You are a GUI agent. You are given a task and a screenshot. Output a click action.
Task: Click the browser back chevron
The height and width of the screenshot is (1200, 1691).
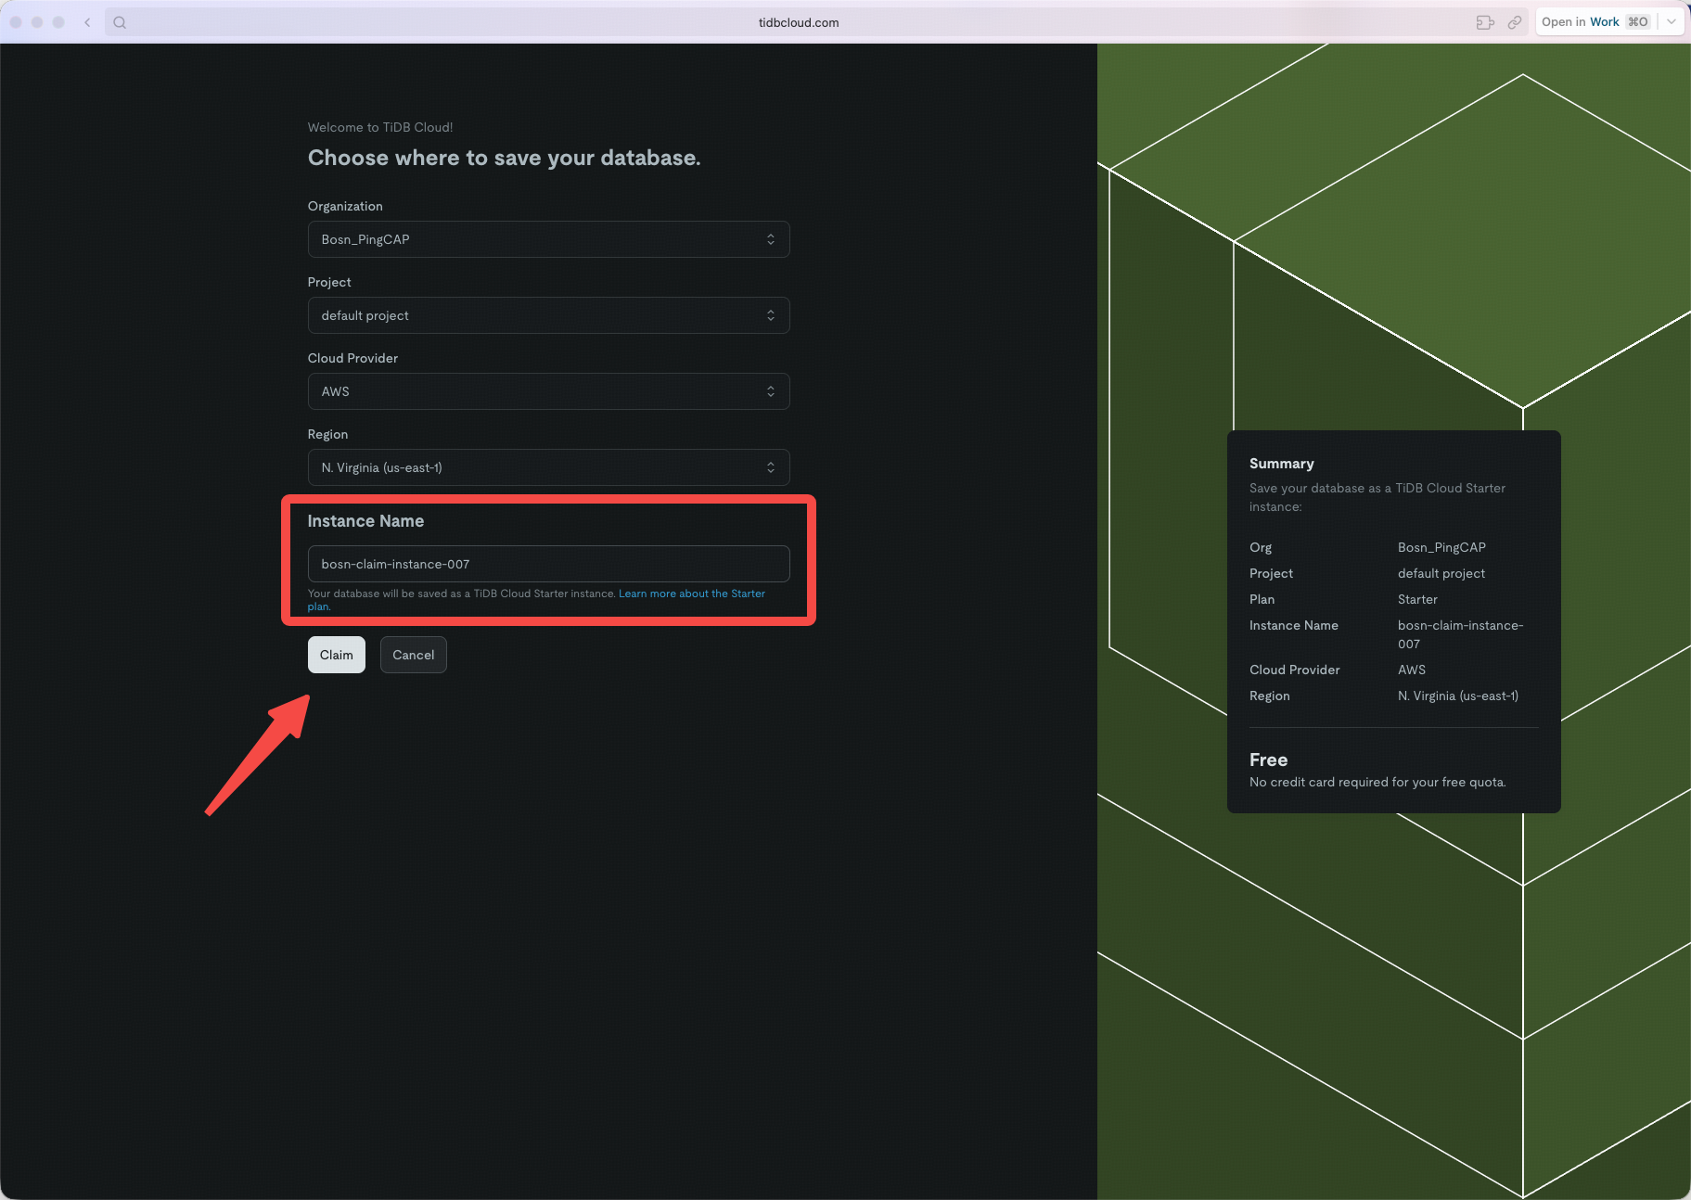tap(87, 22)
